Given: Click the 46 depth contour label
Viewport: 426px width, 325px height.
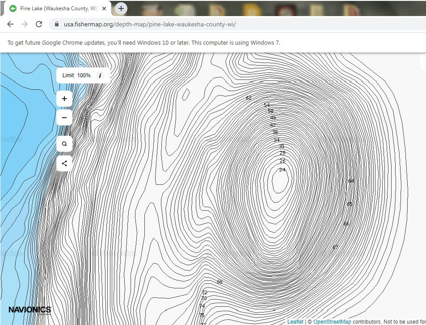Looking at the screenshot, I should pyautogui.click(x=273, y=117).
